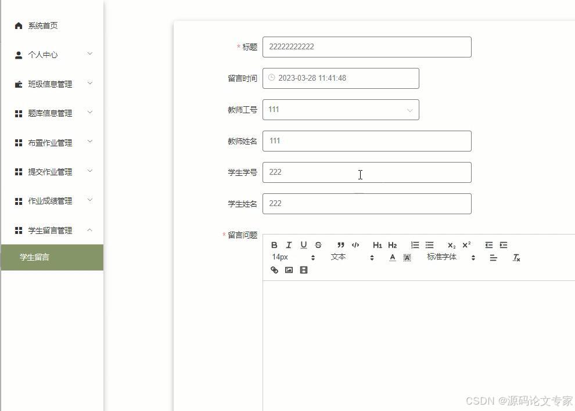
Task: Insert a hyperlink in the editor
Action: click(x=274, y=269)
